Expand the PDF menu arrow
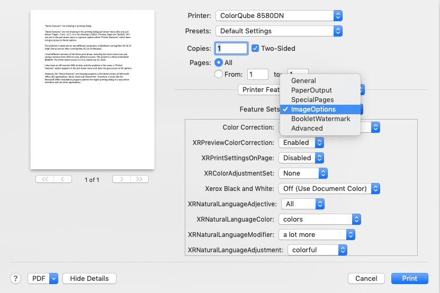This screenshot has height=293, width=440. [53, 279]
